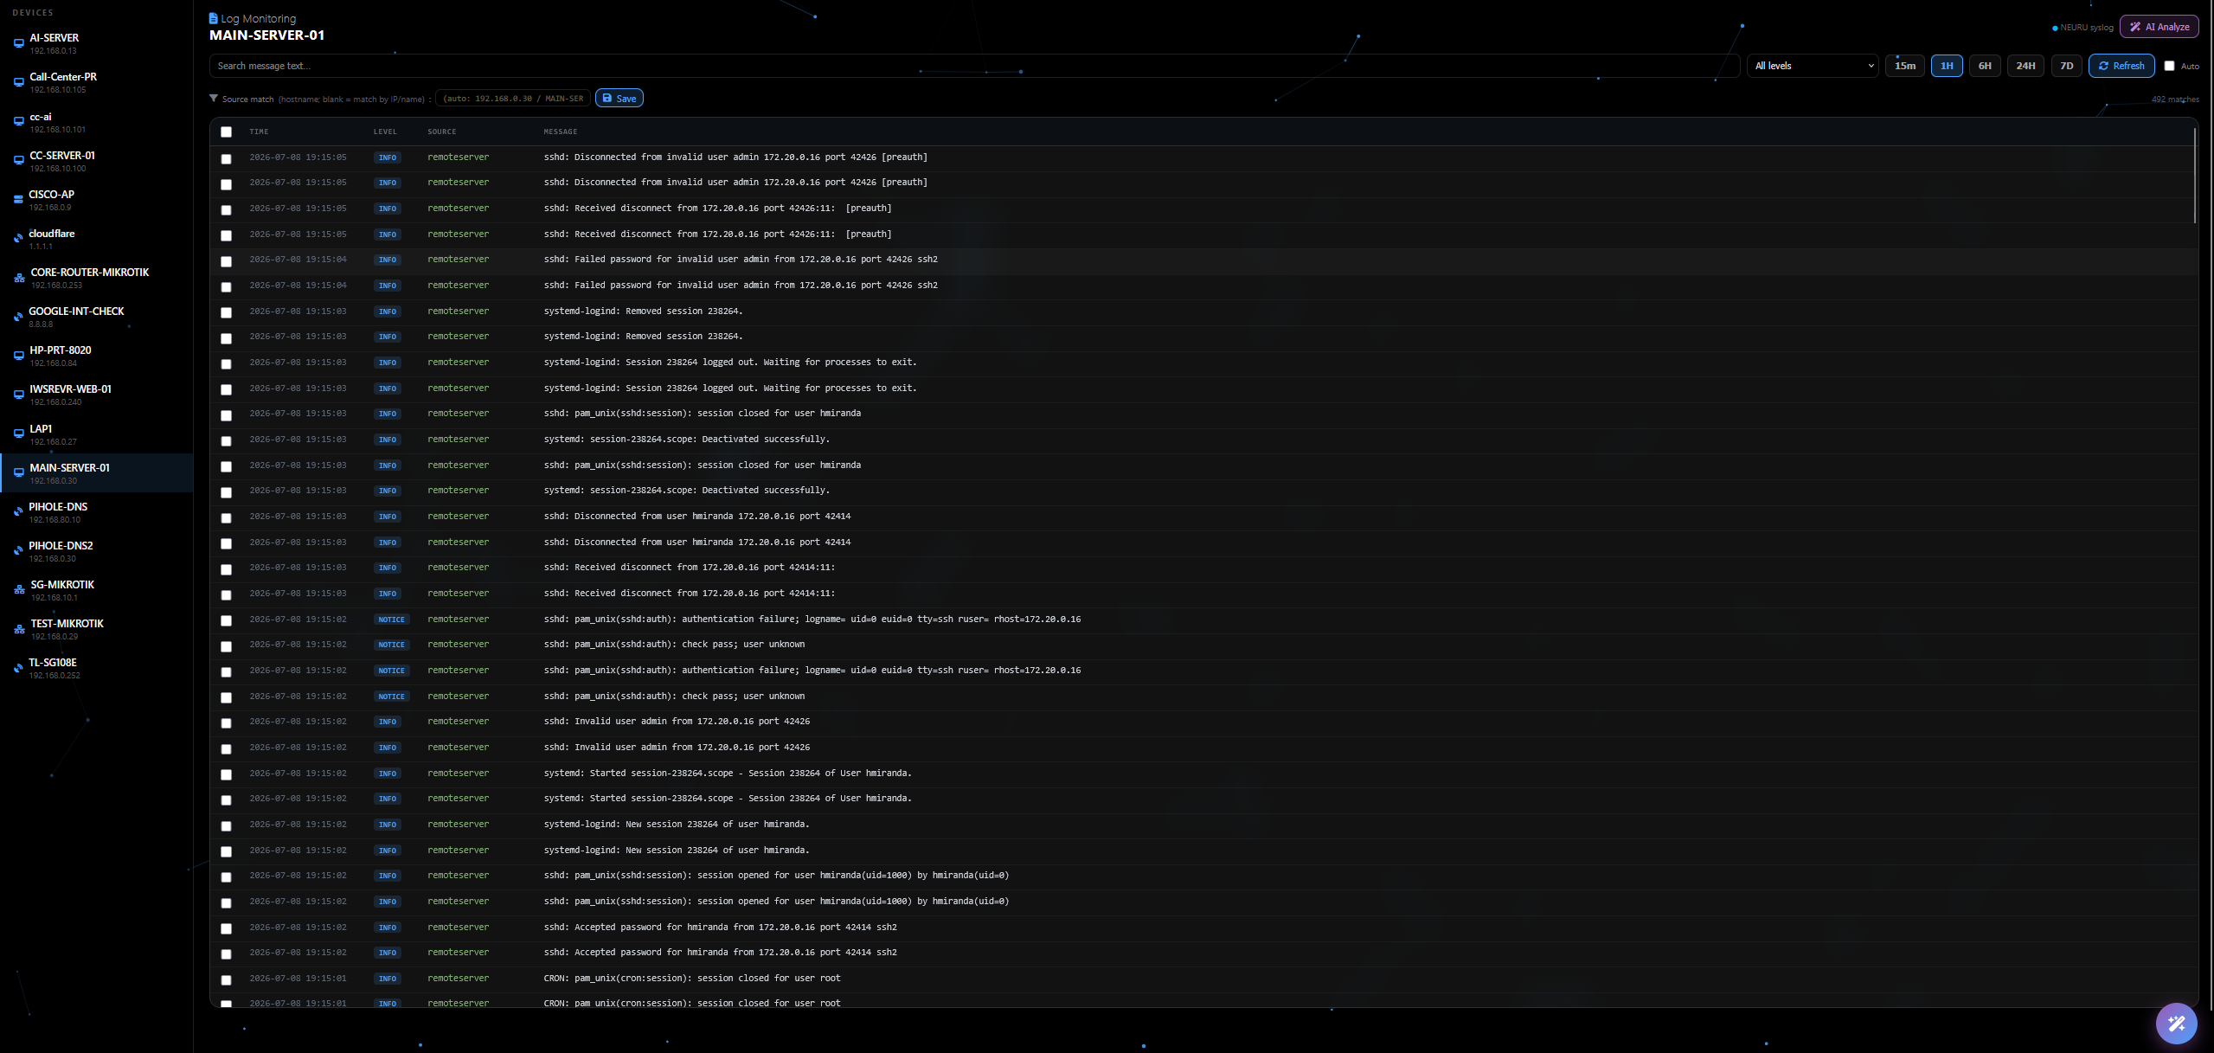
Task: Click the Source match filter funnel icon
Action: pos(214,99)
